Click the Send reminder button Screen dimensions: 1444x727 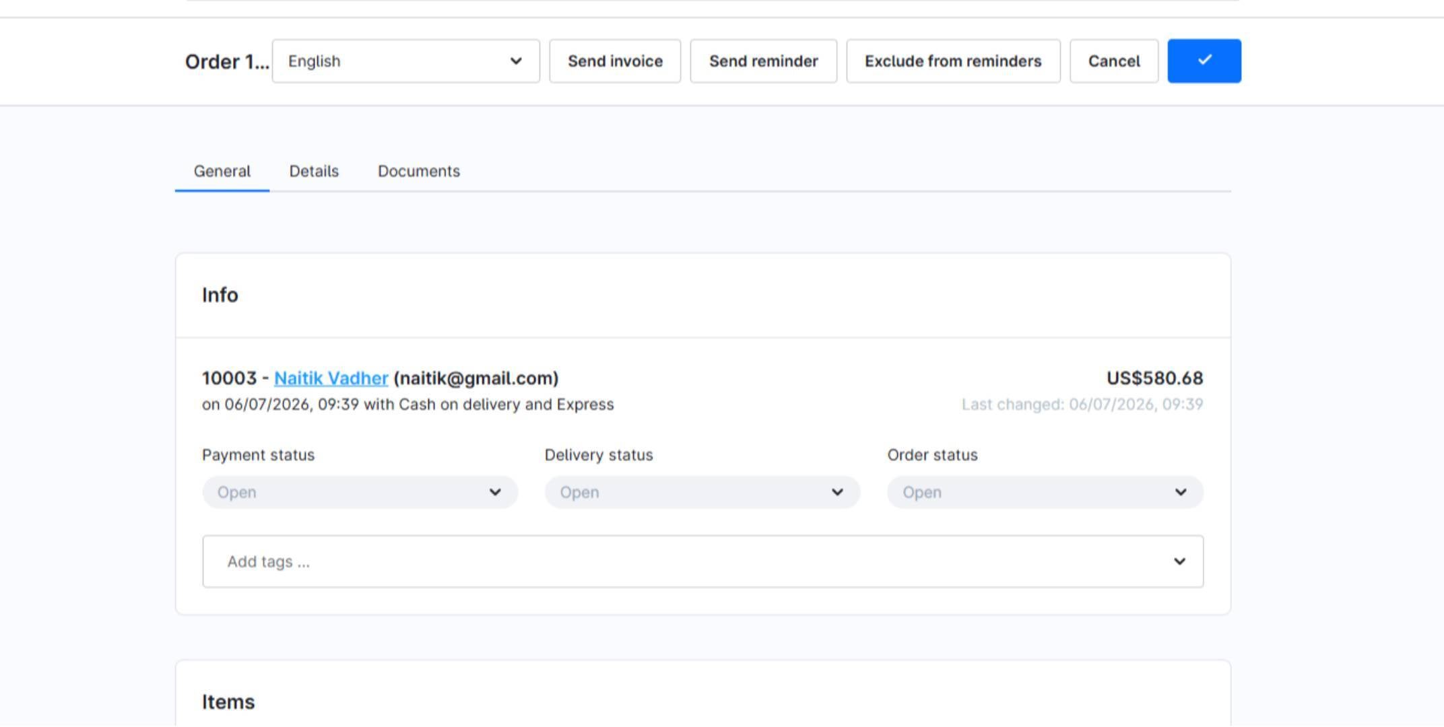coord(764,61)
